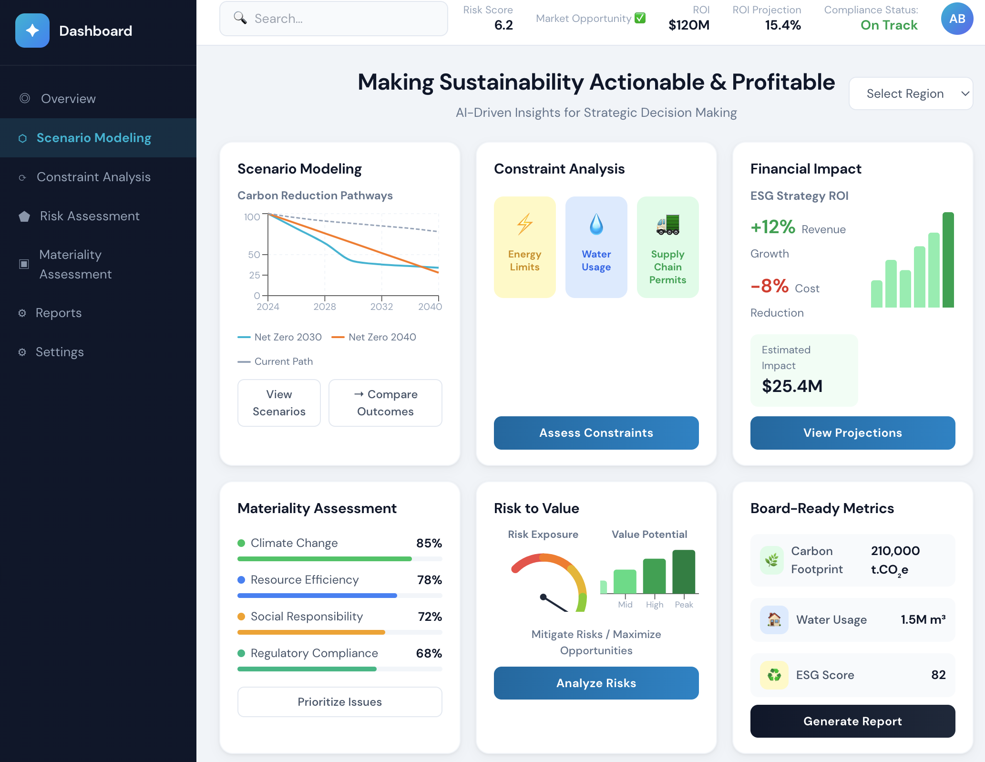Click the ESG Score recycle icon
This screenshot has height=762, width=985.
tap(774, 675)
